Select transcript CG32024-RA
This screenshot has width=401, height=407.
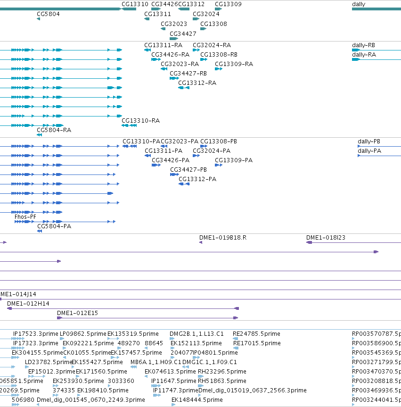[212, 45]
